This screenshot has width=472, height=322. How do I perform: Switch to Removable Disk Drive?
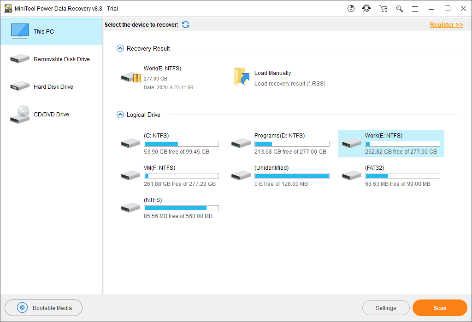51,59
